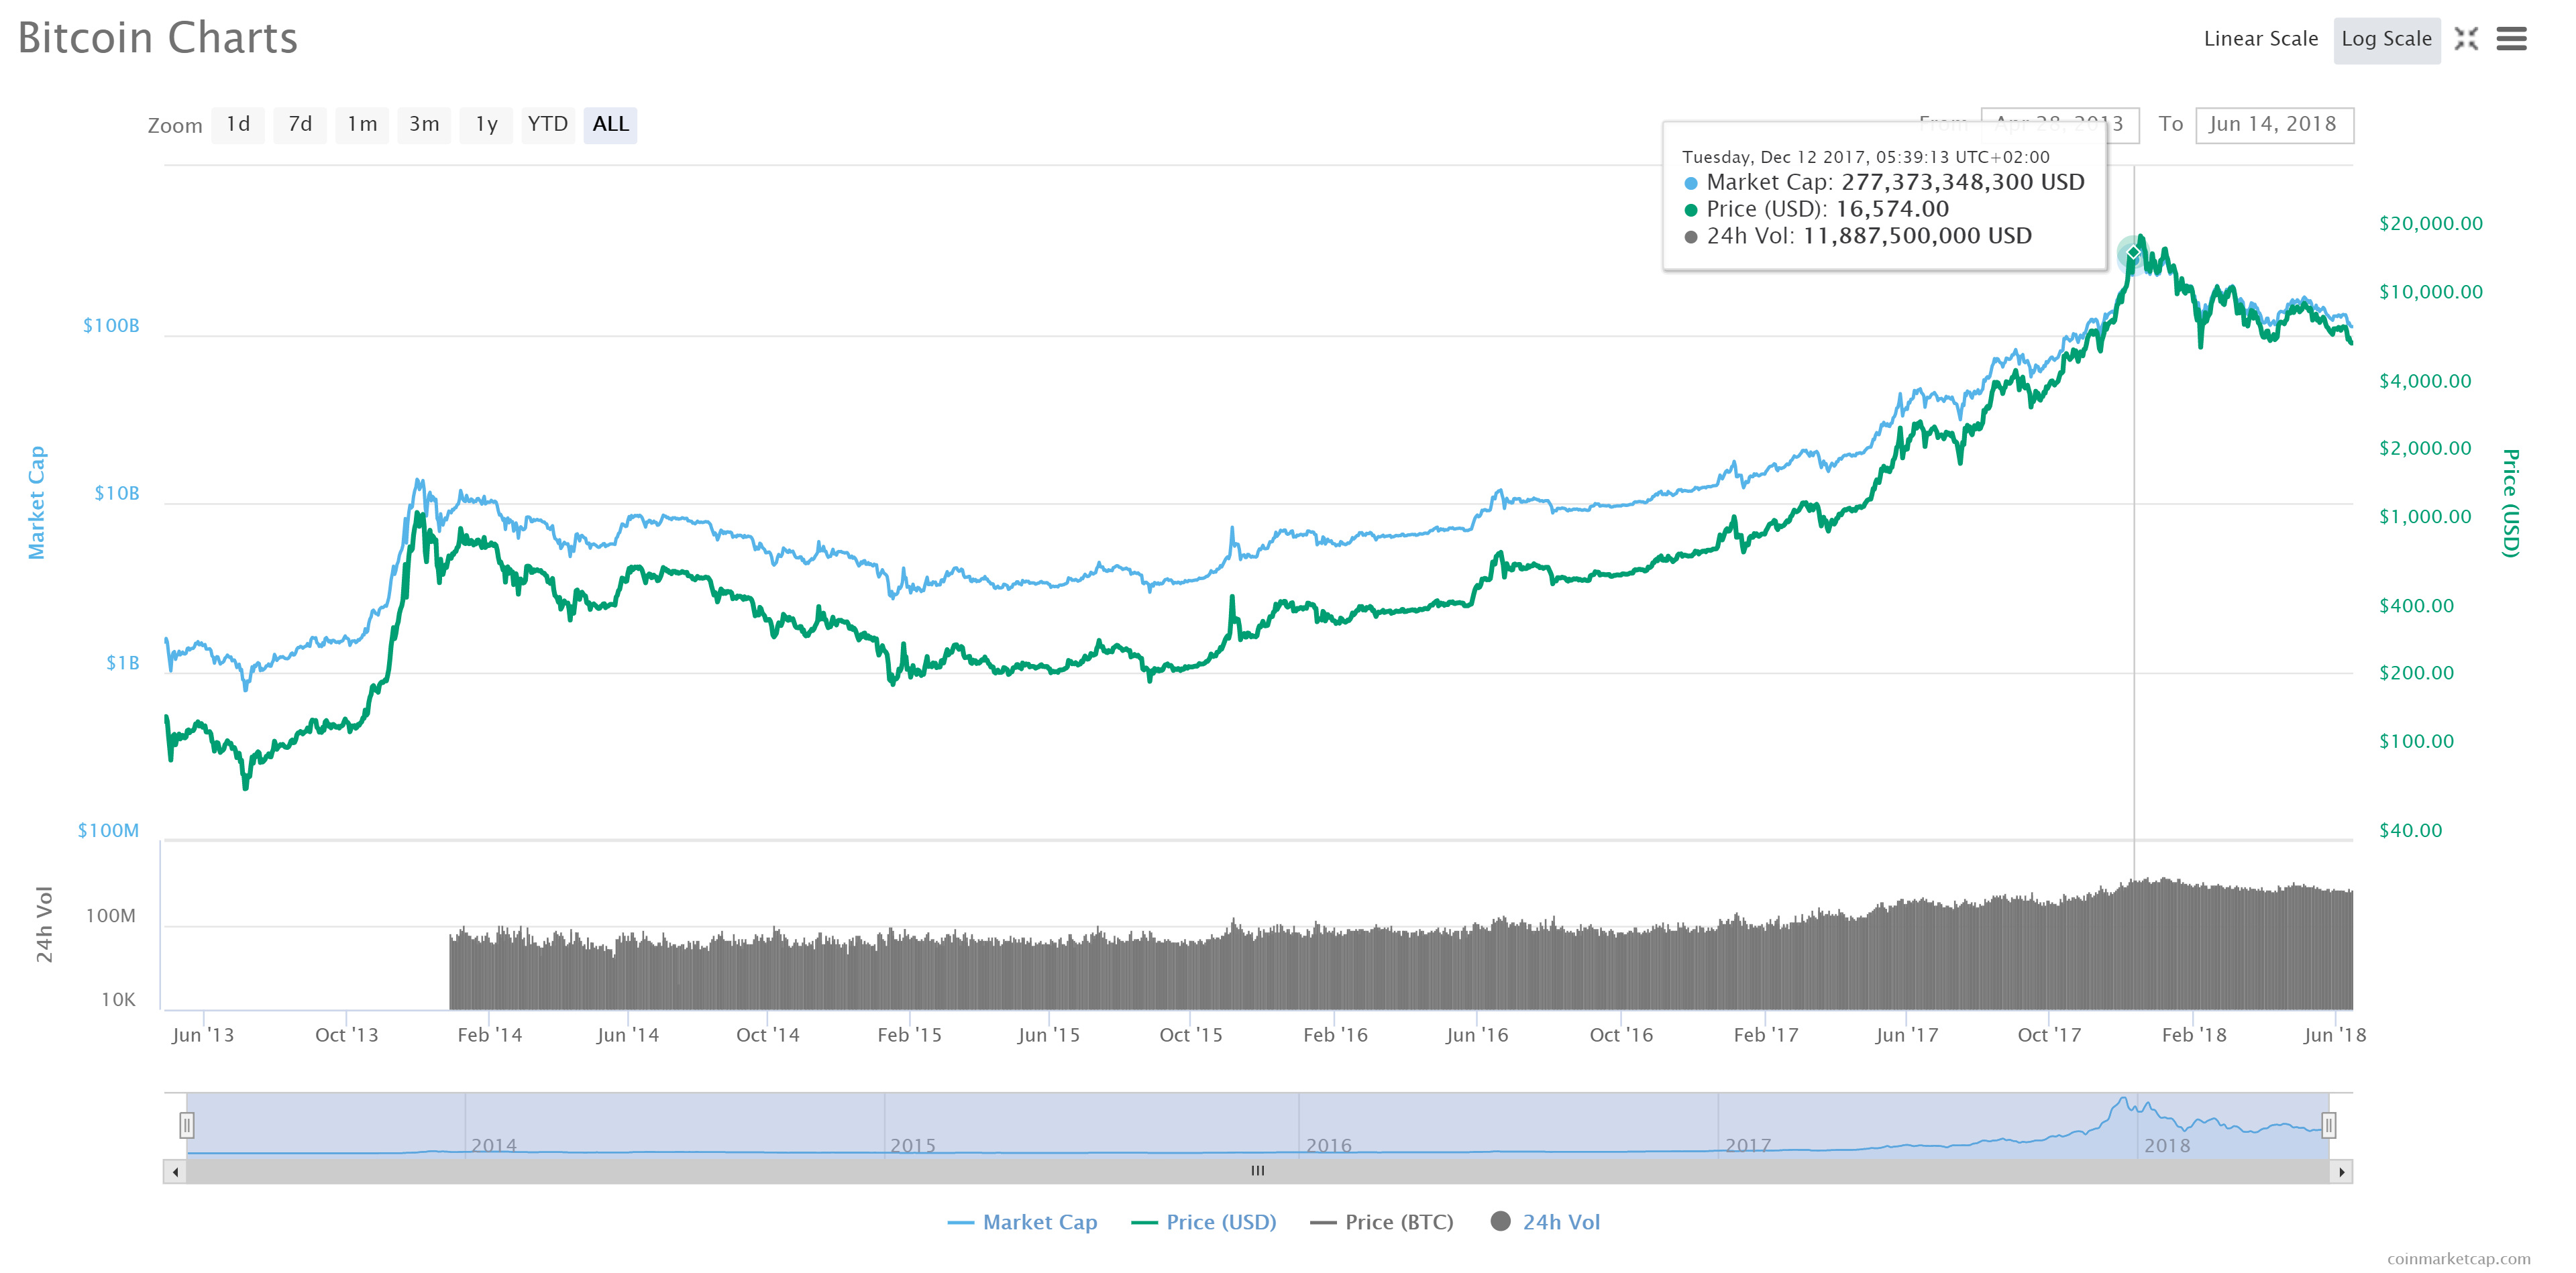This screenshot has height=1273, width=2576.
Task: Click the $400.00 axis label
Action: pos(2416,605)
